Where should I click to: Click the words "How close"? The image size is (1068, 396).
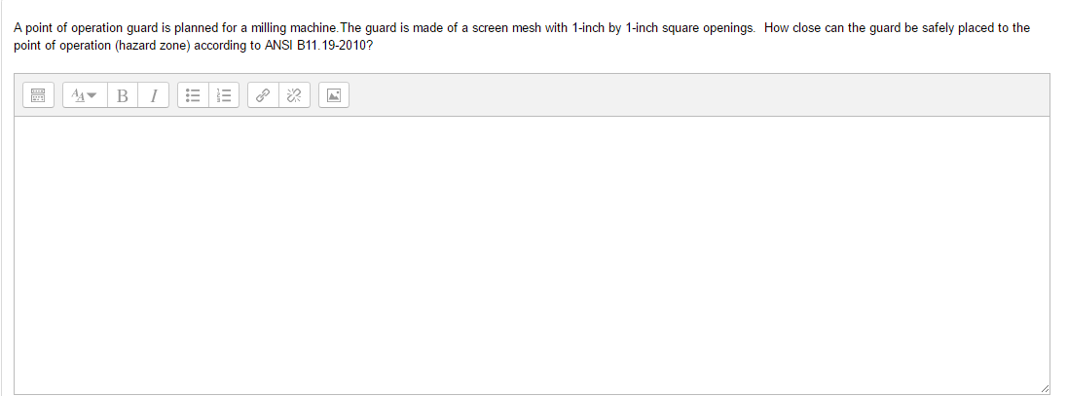tap(791, 27)
